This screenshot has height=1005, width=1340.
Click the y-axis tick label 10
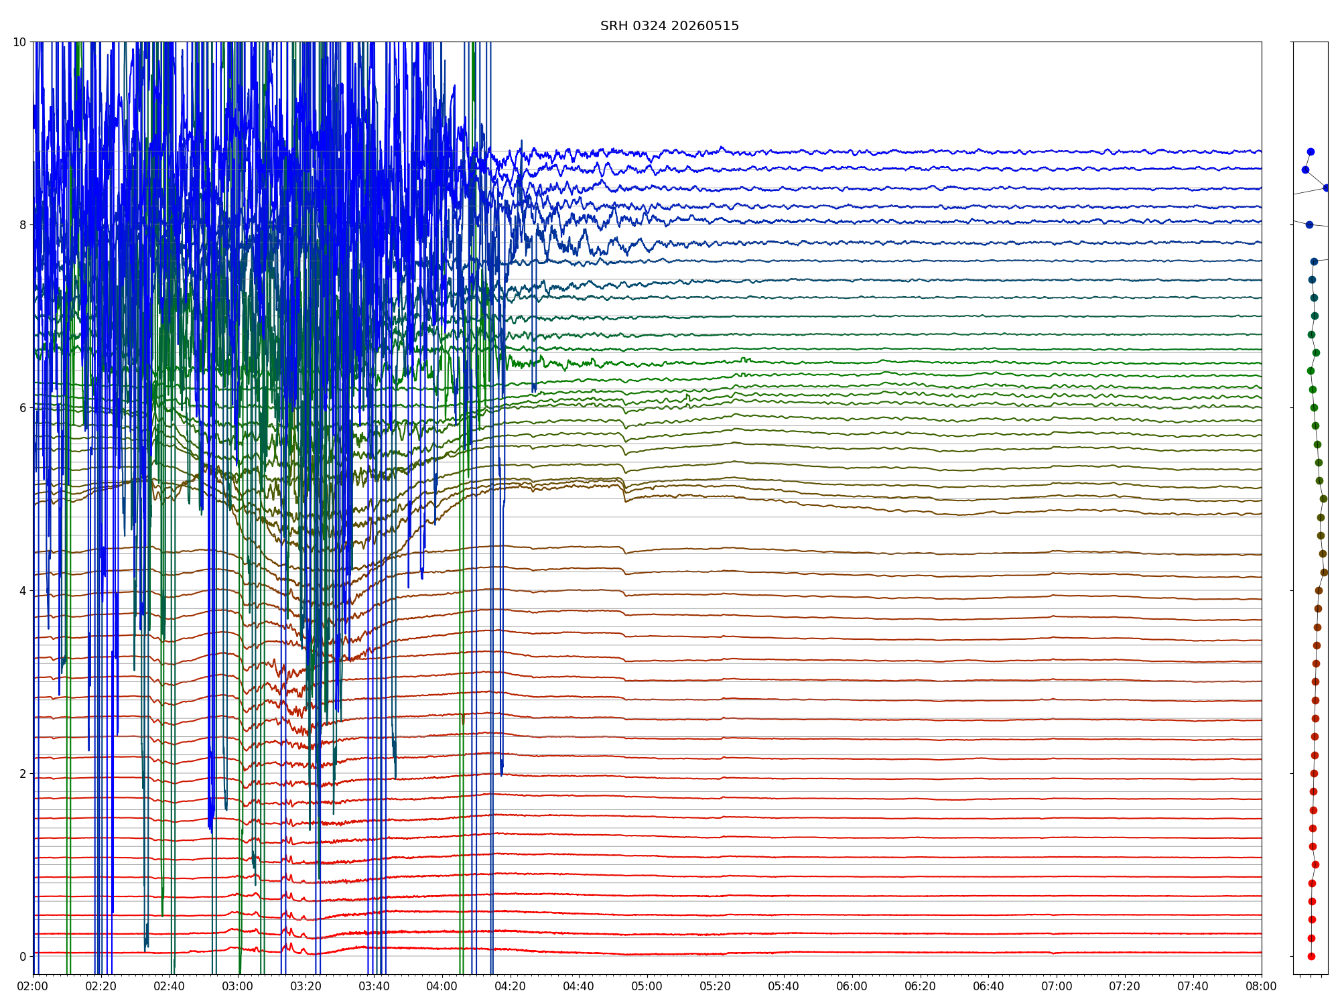19,42
